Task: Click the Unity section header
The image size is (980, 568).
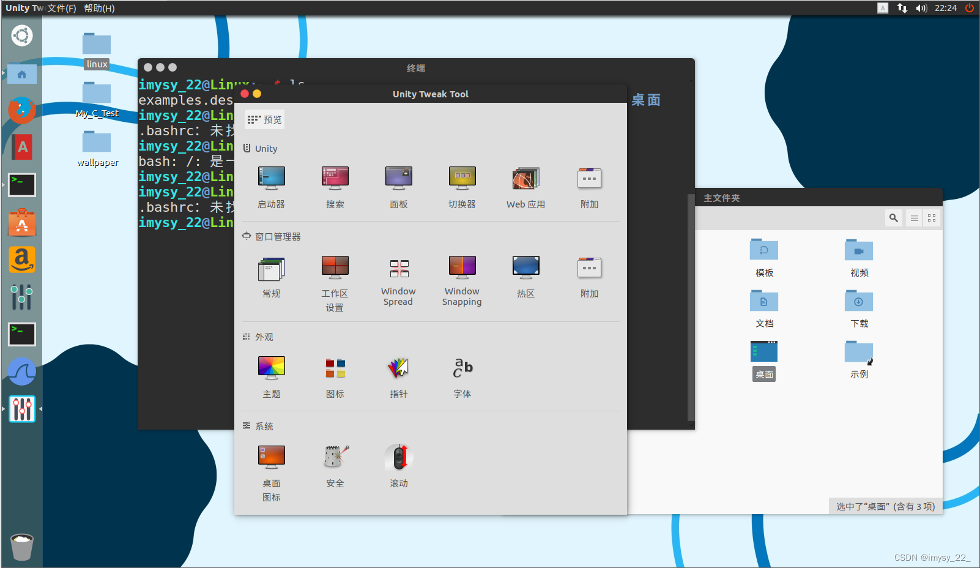Action: pyautogui.click(x=261, y=148)
